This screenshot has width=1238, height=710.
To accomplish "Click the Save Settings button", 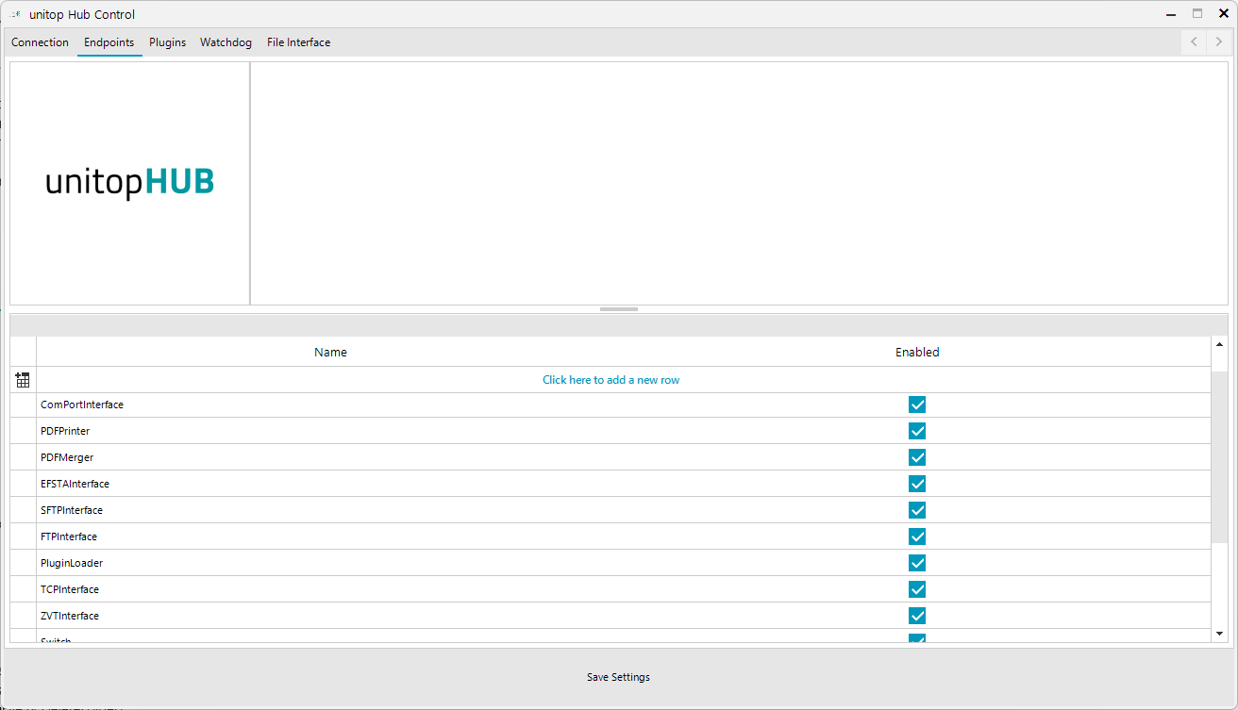I will [618, 677].
